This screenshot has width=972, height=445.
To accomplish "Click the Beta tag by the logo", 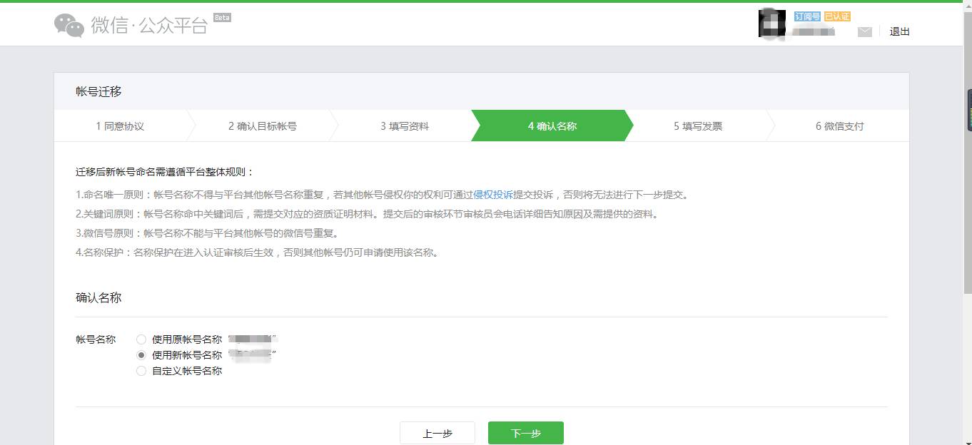I will coord(222,17).
